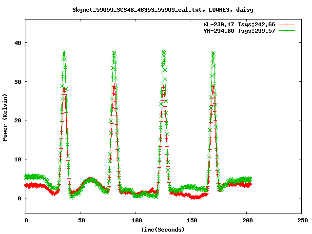Click the green peak top near 125 seconds

(164, 53)
